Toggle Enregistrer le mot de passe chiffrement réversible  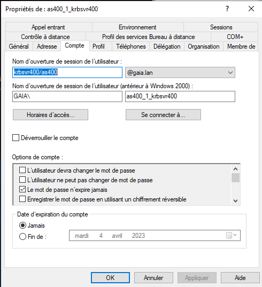coord(22,199)
